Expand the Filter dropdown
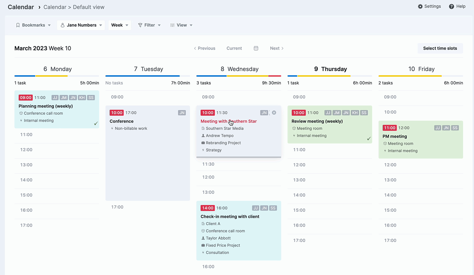Viewport: 474px width, 275px height. click(150, 25)
